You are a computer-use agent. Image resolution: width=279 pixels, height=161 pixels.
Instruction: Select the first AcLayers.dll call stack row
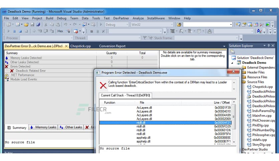166,108
